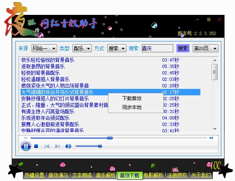Choose 同步本地 from the context menu
The image size is (235, 181).
(132, 107)
